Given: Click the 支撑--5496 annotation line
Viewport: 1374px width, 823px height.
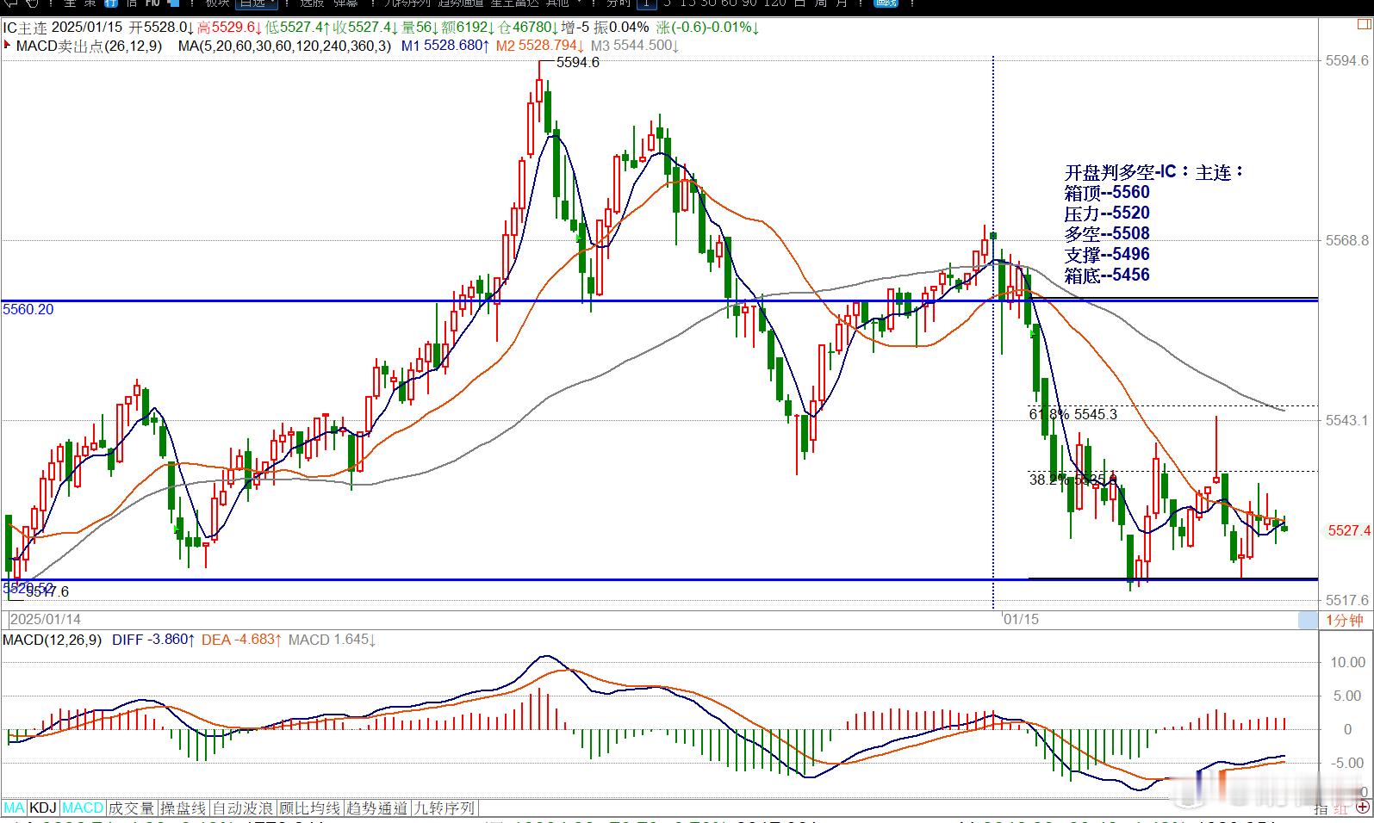Looking at the screenshot, I should pyautogui.click(x=1107, y=255).
